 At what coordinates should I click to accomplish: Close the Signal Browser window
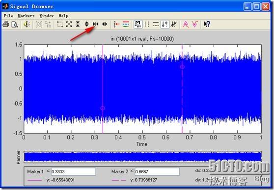(266, 7)
